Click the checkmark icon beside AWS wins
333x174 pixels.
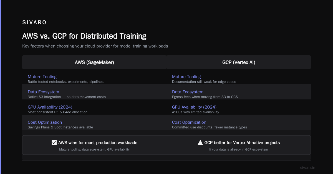click(54, 143)
